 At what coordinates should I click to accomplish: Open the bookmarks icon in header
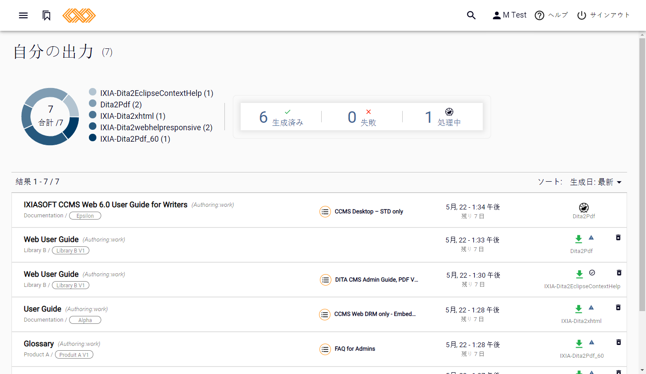click(x=47, y=16)
